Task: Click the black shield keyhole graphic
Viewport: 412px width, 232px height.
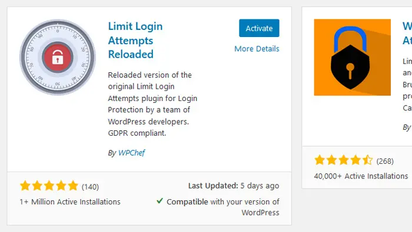Action: [x=350, y=68]
